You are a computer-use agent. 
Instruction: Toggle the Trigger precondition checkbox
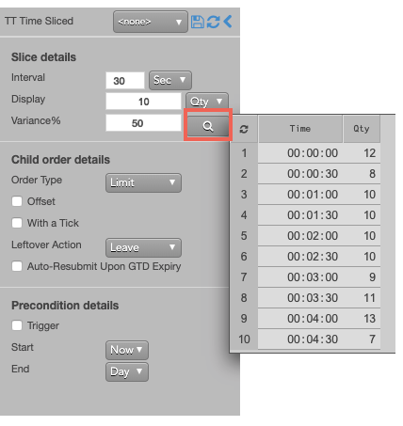point(17,325)
